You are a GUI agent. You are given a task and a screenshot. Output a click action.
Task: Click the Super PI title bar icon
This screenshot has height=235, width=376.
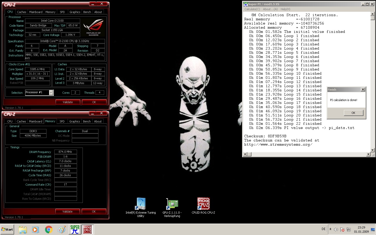tap(245, 4)
